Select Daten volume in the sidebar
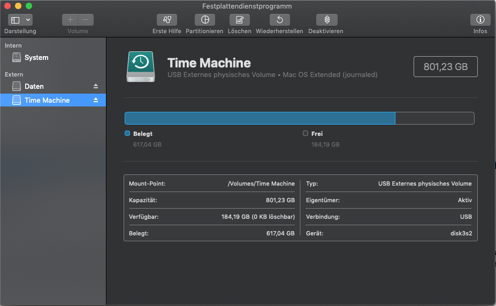 click(x=34, y=86)
